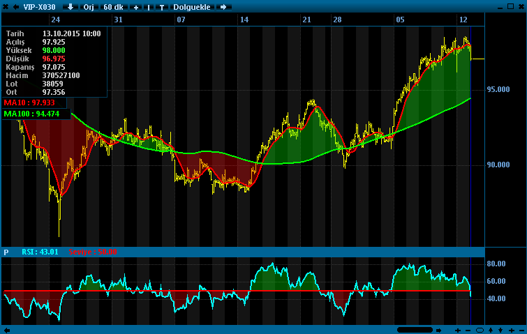Click the plus icon right of the arrows

pyautogui.click(x=512, y=331)
